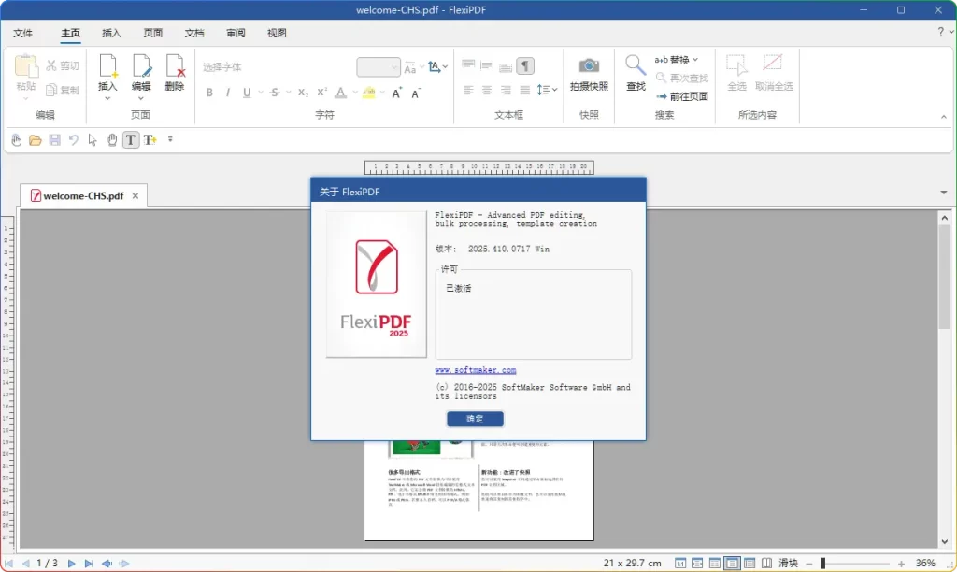Click Select all (全选) icon

coord(736,65)
